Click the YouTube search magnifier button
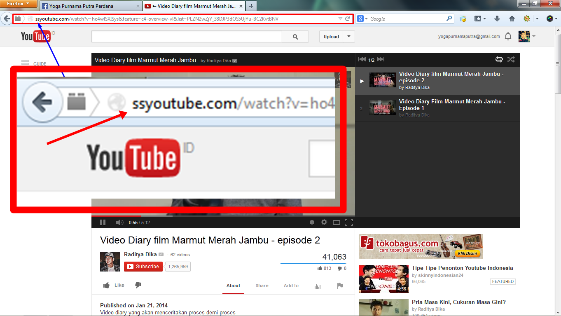Viewport: 561px width, 316px height. point(295,37)
